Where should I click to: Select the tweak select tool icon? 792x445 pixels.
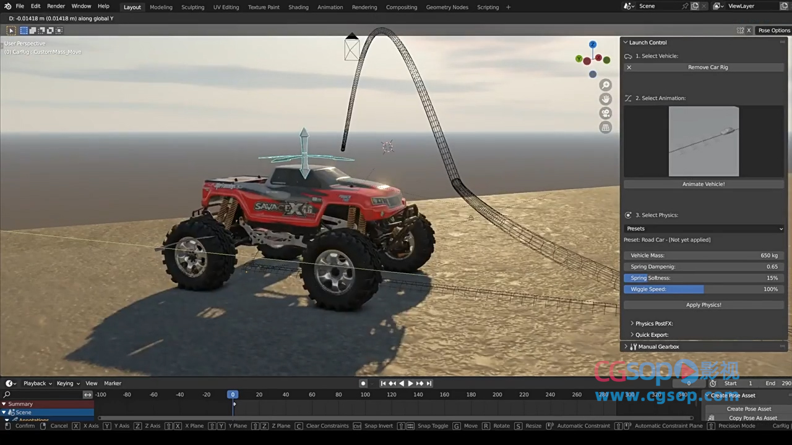coord(11,30)
